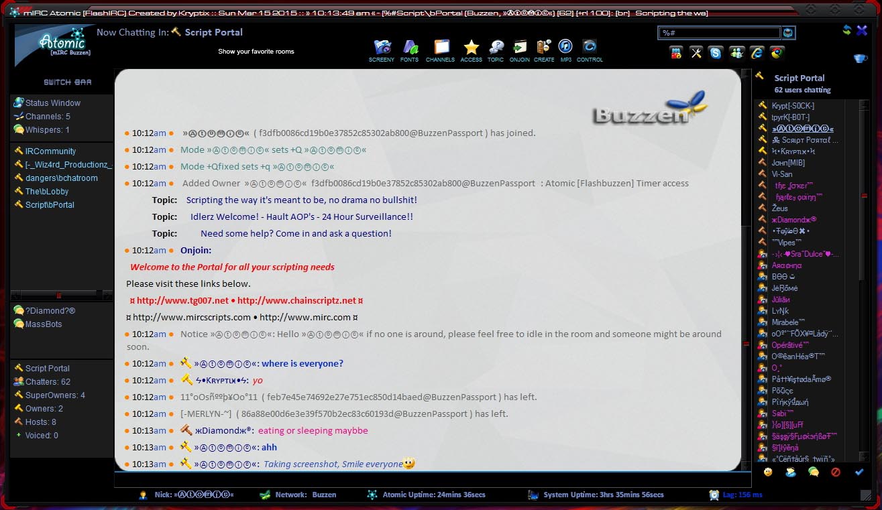Launch the Chrome shortcut icon

777,53
